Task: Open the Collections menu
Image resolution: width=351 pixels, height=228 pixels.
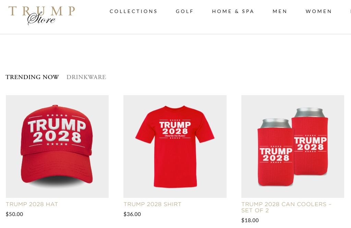Action: [x=133, y=11]
